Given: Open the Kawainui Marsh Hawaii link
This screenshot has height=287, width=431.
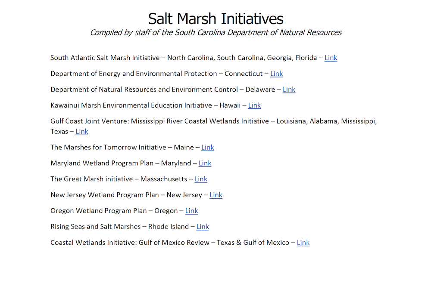Looking at the screenshot, I should point(254,106).
